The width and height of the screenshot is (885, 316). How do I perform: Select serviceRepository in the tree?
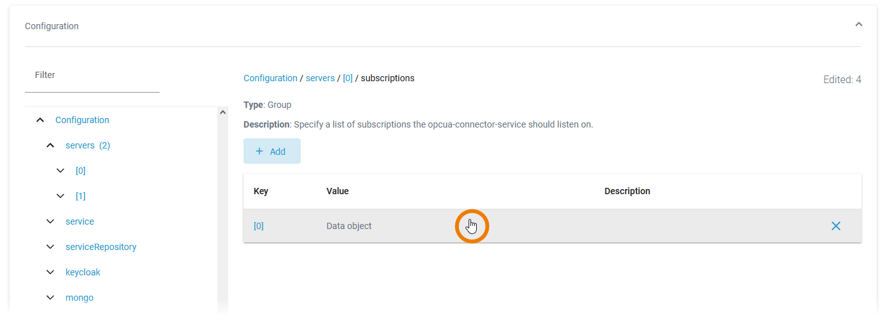(x=100, y=247)
